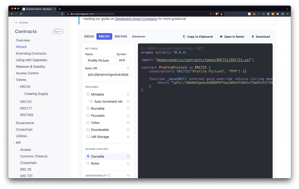Click the Brave shield icon in address bar
The height and width of the screenshot is (189, 299).
(x=217, y=14)
